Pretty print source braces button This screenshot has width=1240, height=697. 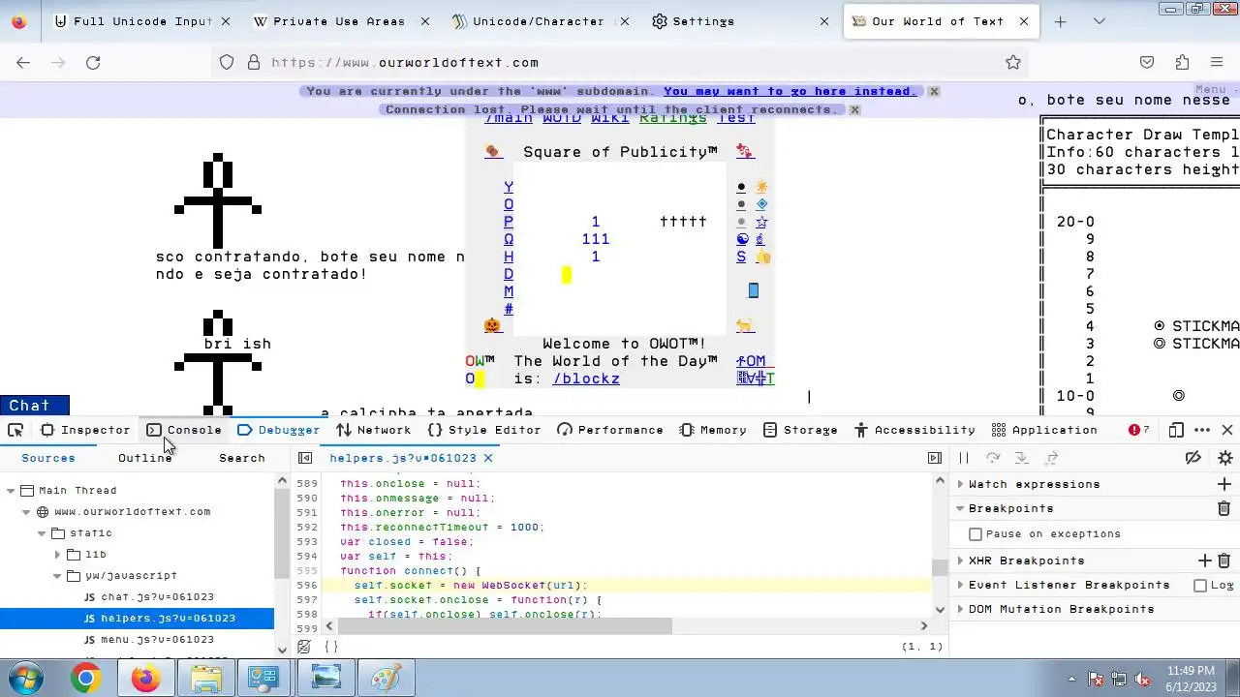pos(331,647)
